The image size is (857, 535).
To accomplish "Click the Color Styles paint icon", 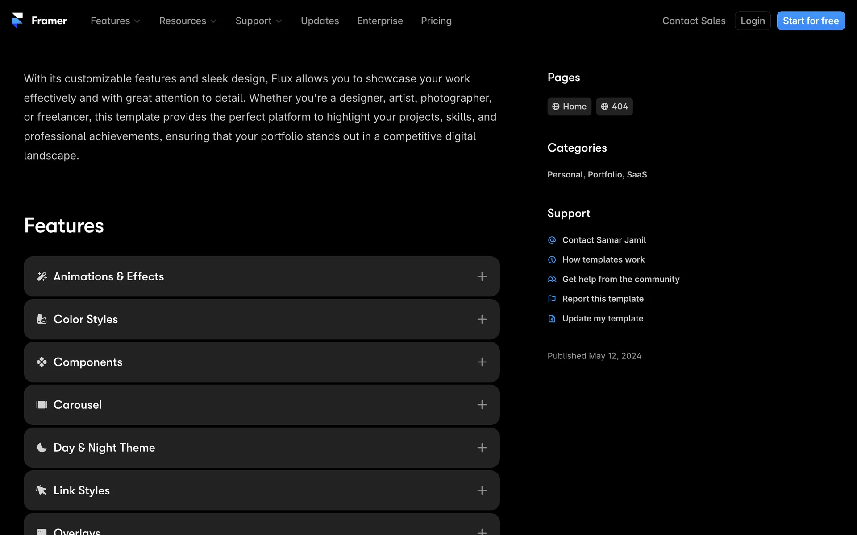I will coord(42,319).
